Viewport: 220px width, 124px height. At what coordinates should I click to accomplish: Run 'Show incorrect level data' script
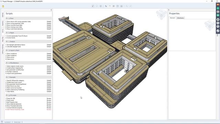click(x=14, y=25)
